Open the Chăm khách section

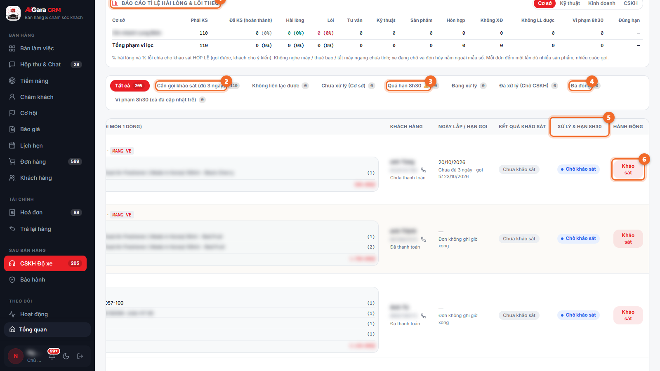pos(45,97)
